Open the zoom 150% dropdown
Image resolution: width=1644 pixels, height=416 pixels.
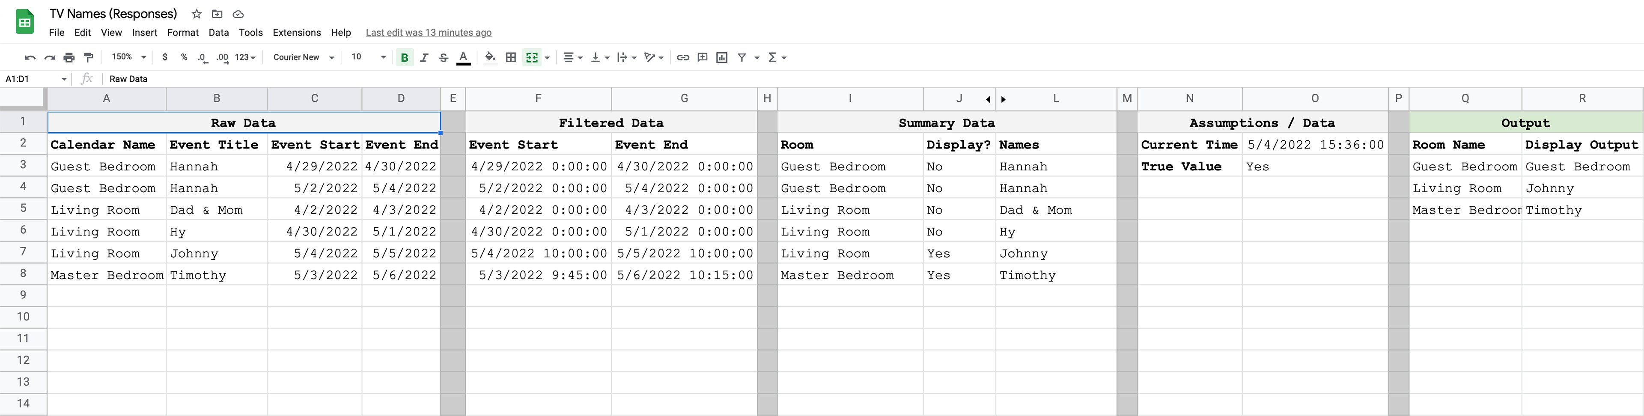click(x=128, y=57)
